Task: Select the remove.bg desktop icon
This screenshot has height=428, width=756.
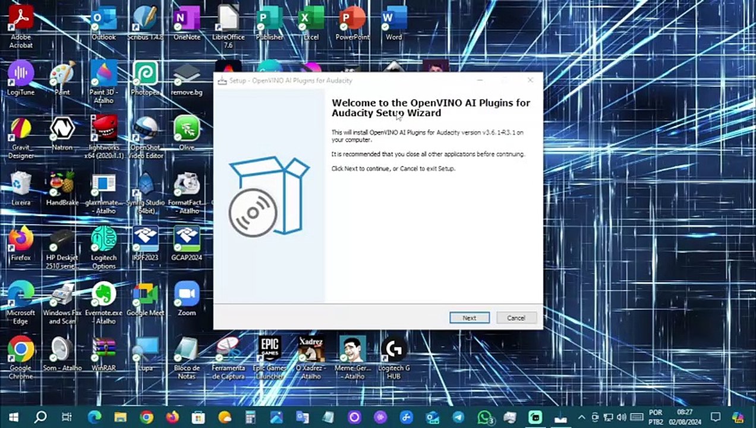Action: (x=187, y=78)
